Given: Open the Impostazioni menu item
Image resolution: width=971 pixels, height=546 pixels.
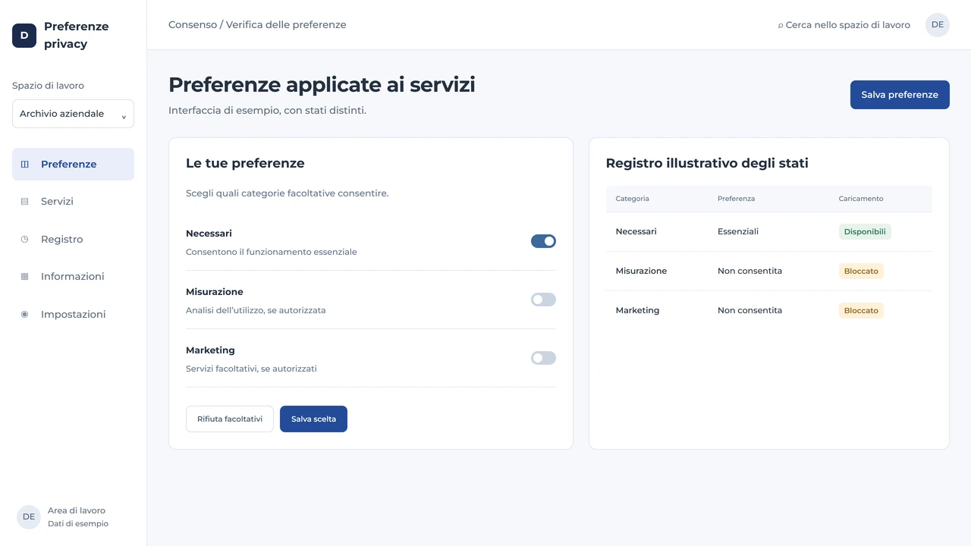Looking at the screenshot, I should (73, 314).
